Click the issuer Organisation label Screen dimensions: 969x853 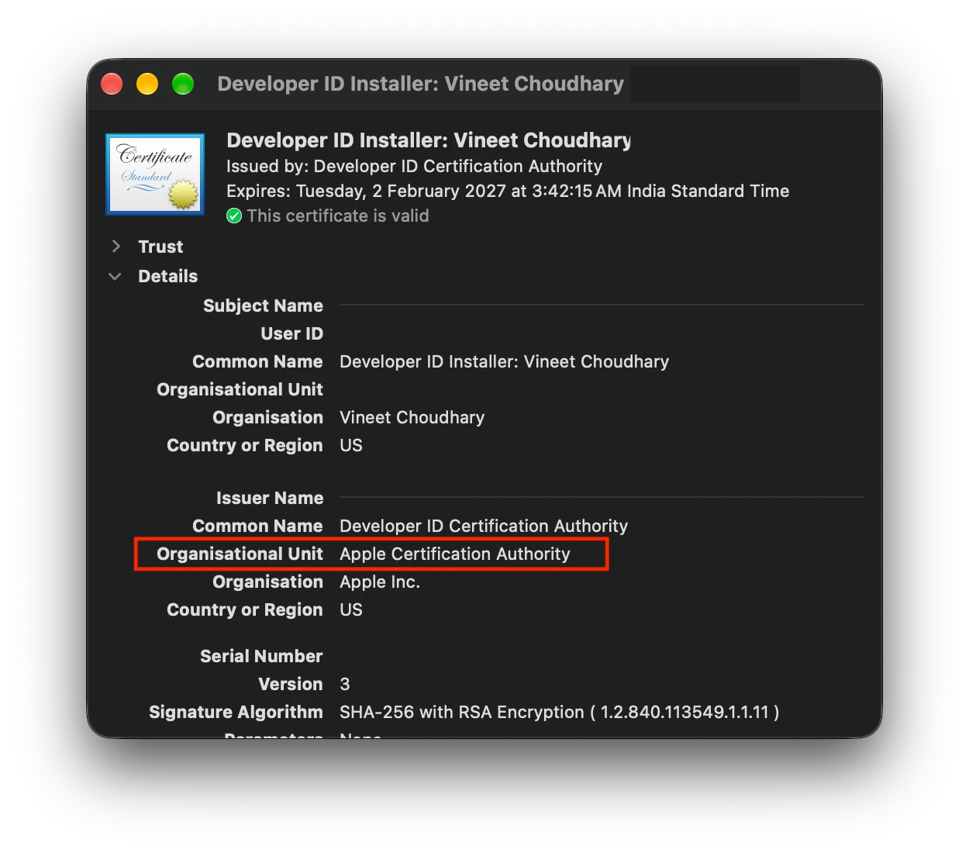tap(267, 582)
